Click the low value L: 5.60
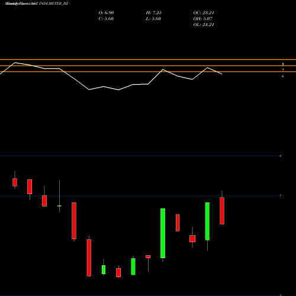 pyautogui.click(x=153, y=19)
